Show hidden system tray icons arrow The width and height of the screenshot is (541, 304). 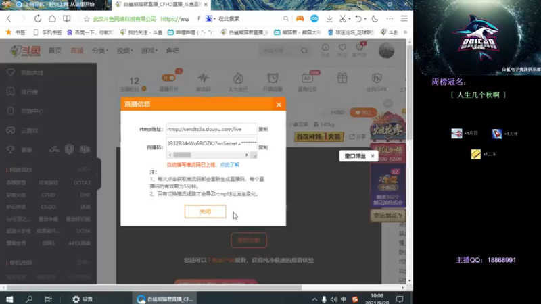click(x=314, y=299)
